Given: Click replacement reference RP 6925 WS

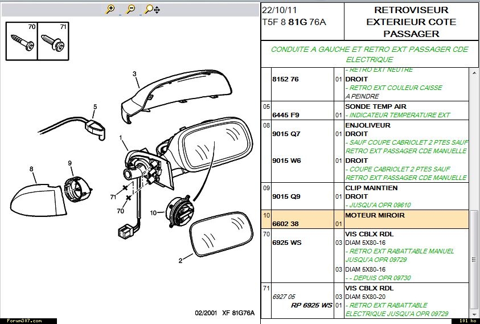Looking at the screenshot, I should pyautogui.click(x=311, y=305).
